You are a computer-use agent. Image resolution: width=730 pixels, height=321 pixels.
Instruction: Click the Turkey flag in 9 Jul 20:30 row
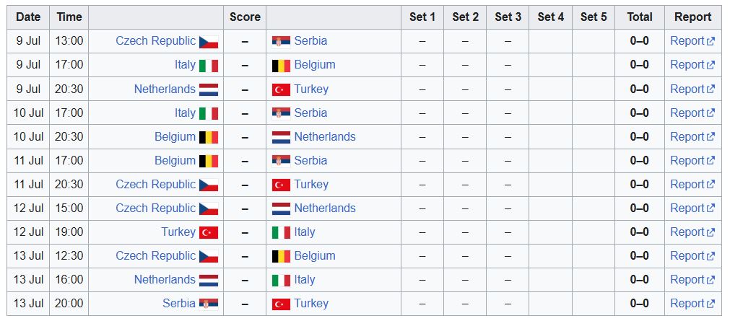pos(281,89)
